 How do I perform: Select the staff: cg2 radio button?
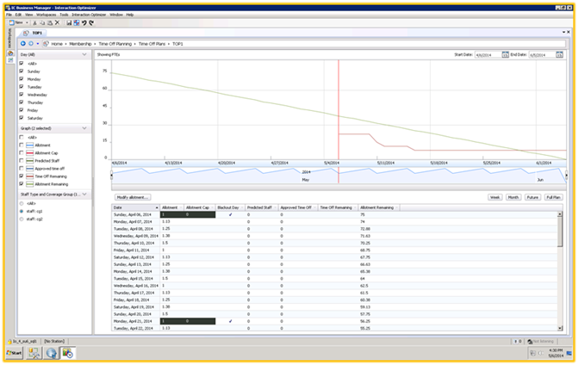22,220
